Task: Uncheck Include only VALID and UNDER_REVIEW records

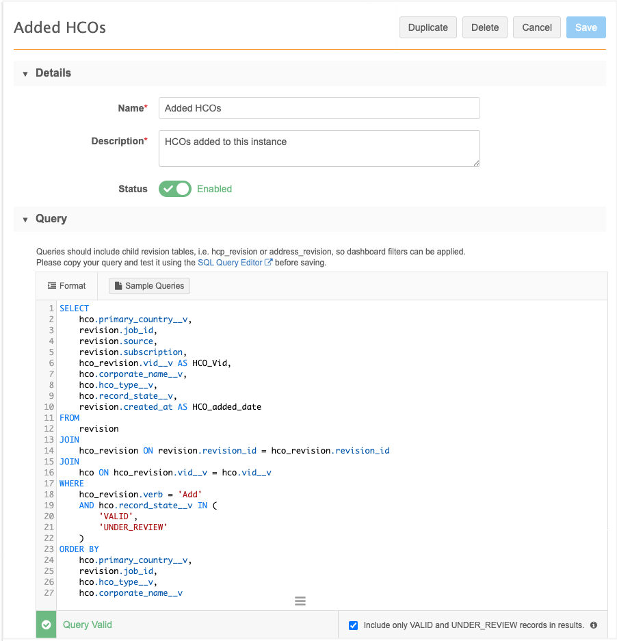Action: coord(353,625)
